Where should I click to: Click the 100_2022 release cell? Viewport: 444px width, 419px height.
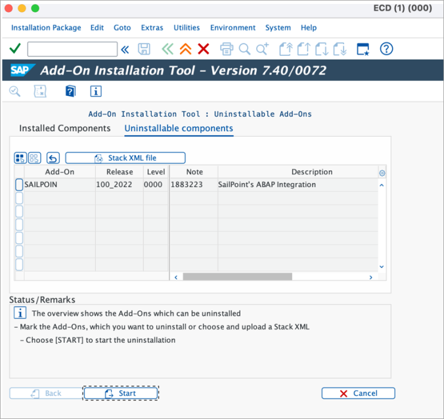click(x=120, y=185)
